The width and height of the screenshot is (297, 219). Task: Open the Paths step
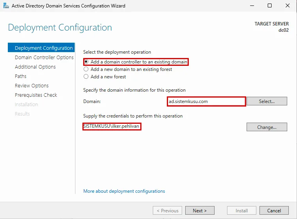point(21,76)
